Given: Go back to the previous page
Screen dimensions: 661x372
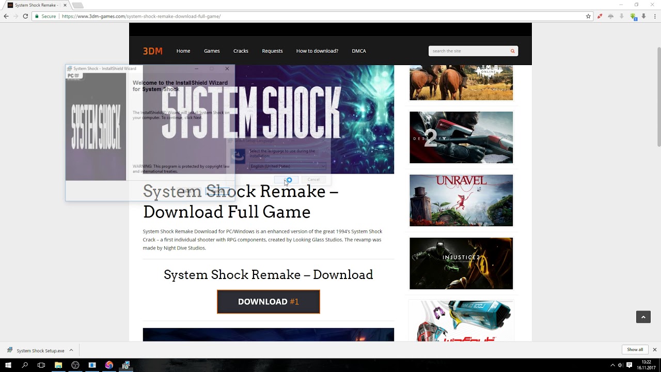Looking at the screenshot, I should pos(6,16).
